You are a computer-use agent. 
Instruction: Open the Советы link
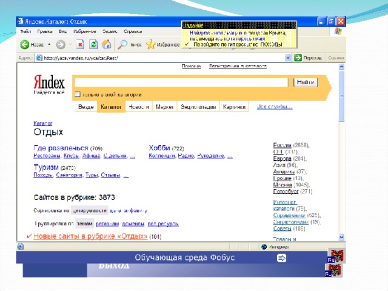282,229
